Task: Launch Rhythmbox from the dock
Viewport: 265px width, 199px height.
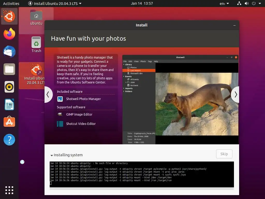Action: [9, 87]
